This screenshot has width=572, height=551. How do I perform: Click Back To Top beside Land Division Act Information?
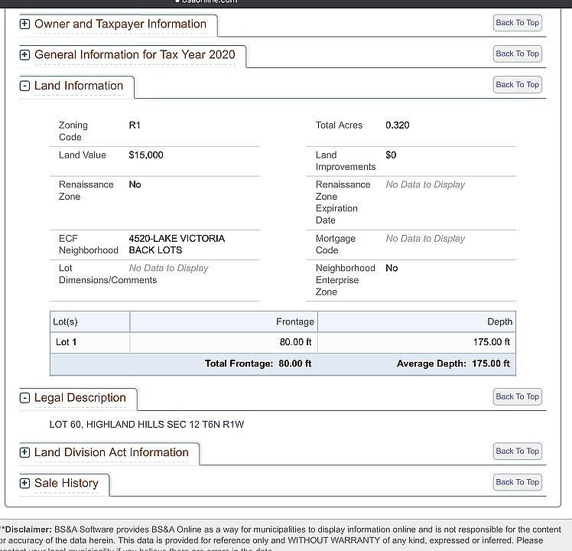[517, 452]
